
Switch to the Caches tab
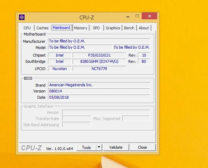42,28
